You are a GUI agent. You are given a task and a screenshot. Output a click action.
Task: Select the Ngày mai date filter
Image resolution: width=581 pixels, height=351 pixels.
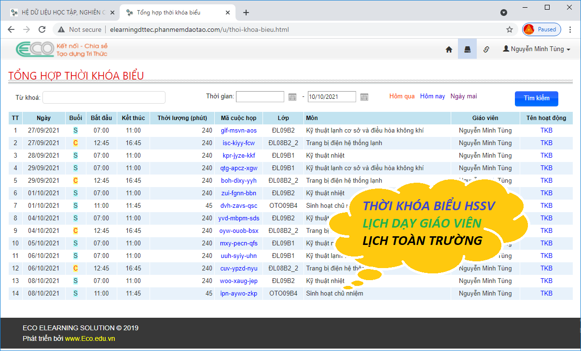point(463,96)
